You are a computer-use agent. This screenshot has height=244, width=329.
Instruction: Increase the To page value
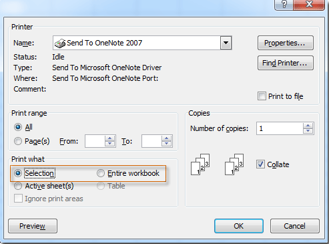[167, 138]
